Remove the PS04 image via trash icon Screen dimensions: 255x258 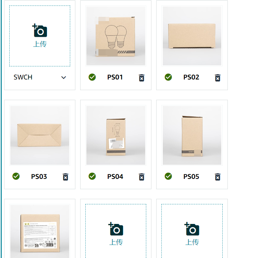click(x=141, y=177)
